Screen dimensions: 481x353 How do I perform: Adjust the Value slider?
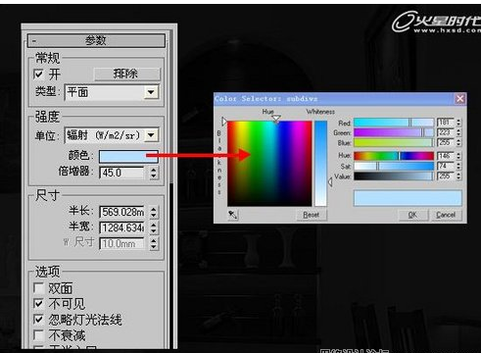point(394,176)
